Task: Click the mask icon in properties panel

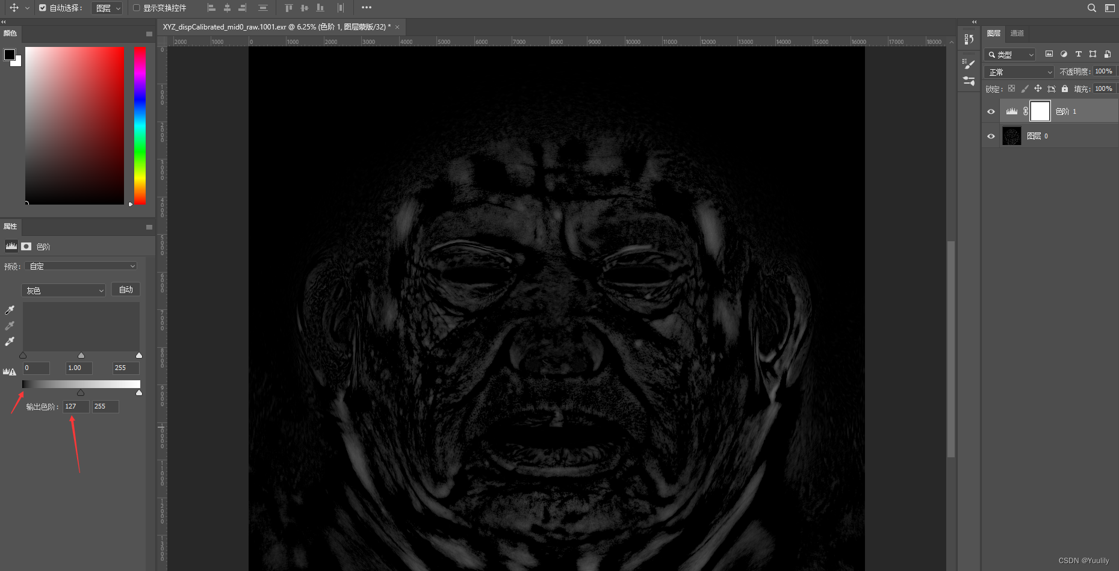Action: click(x=26, y=246)
